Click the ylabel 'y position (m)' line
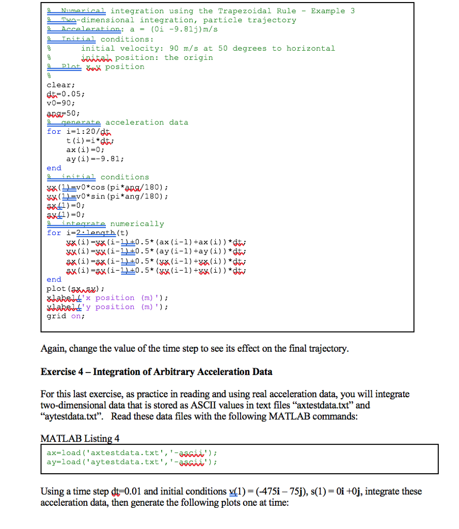Viewport: 459px width, 529px height. pos(107,307)
